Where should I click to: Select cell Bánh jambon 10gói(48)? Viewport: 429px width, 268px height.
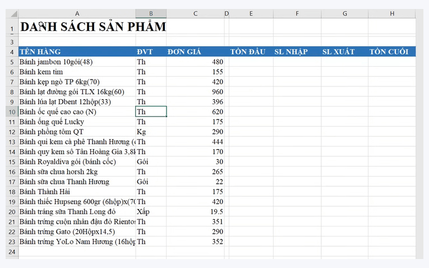[77, 62]
